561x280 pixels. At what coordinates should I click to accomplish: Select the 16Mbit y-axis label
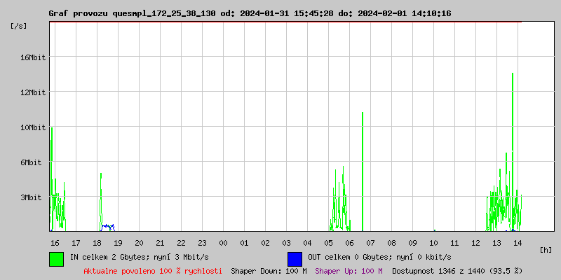pyautogui.click(x=32, y=57)
